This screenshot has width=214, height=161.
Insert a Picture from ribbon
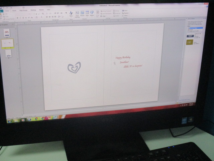coord(82,14)
